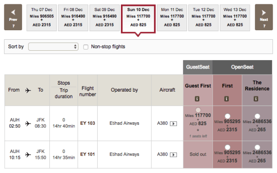Viewport: 277px width, 173px height.
Task: Switch to Mon 11 Dec date tab
Action: coord(172,17)
